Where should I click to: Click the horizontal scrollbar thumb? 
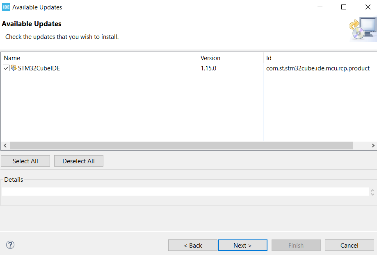(x=181, y=146)
